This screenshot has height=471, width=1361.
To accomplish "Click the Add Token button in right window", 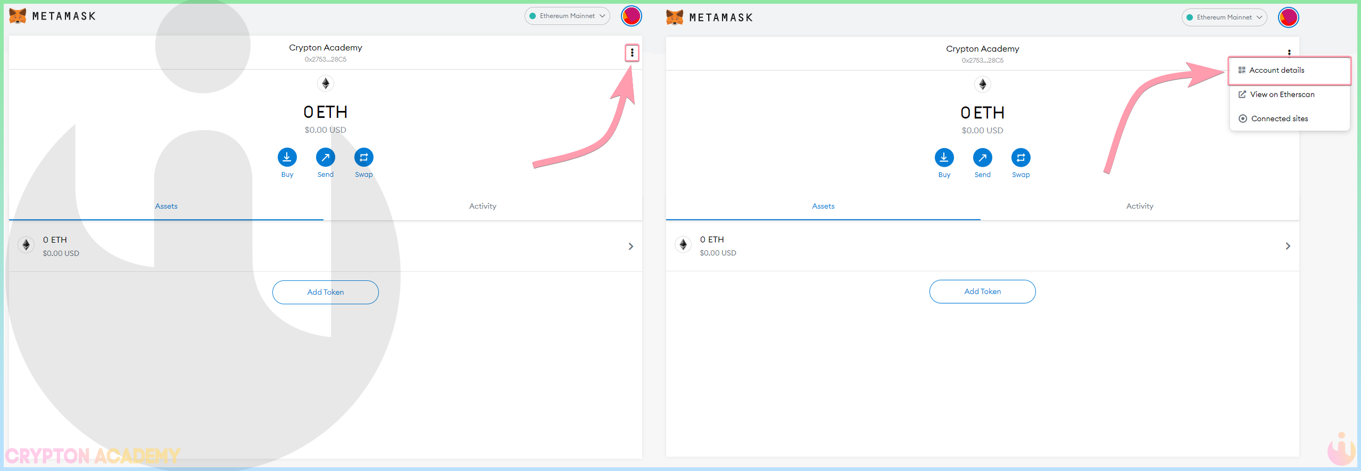I will [983, 292].
